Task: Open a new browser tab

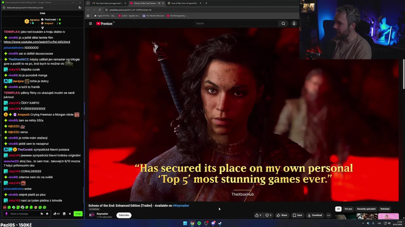Action: point(206,3)
